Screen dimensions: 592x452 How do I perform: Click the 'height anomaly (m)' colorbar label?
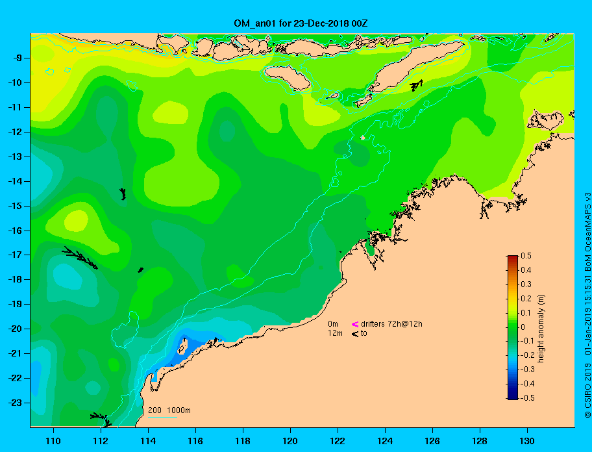[540, 329]
